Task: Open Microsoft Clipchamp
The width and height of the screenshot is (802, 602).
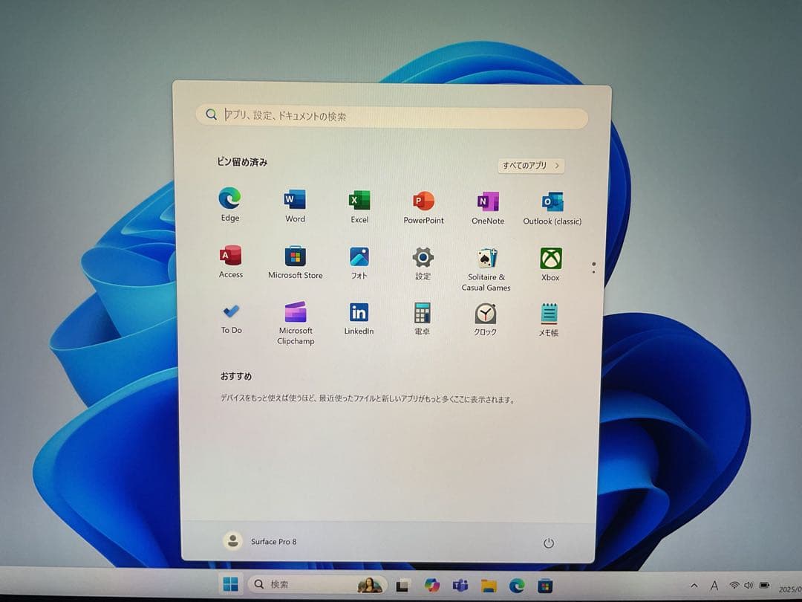Action: (295, 312)
